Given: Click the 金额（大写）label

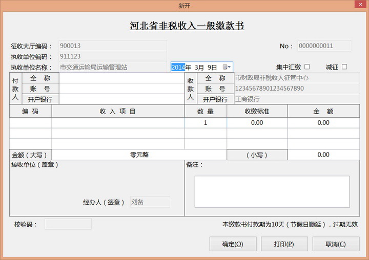Looking at the screenshot, I should click(31, 155).
